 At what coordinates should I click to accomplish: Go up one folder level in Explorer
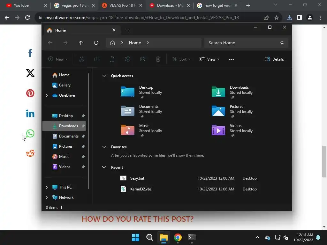point(81,43)
